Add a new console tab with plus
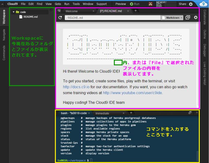This screenshot has height=163, width=209. tap(131, 113)
